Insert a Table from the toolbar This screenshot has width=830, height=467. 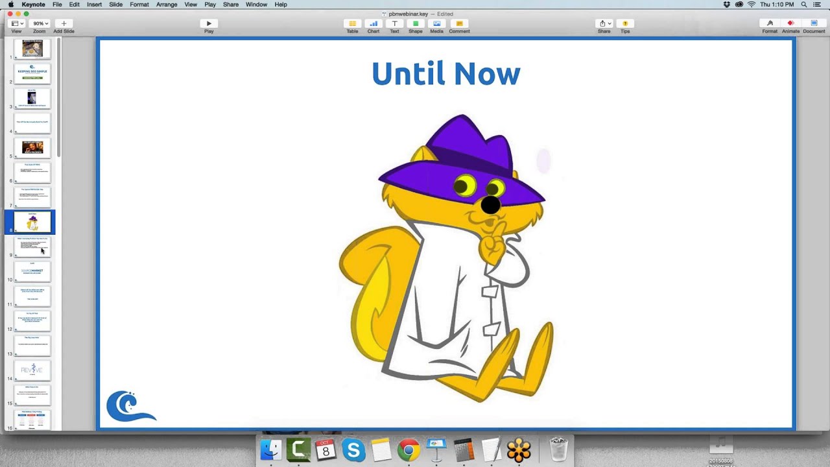coord(352,23)
